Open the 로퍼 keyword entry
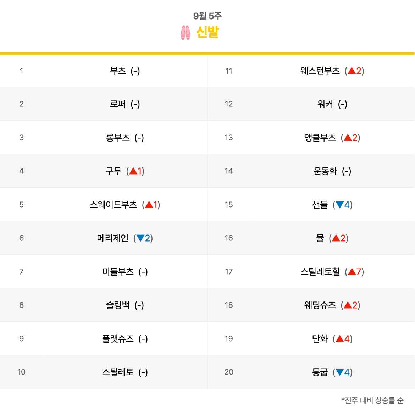The width and height of the screenshot is (415, 415). pyautogui.click(x=118, y=104)
